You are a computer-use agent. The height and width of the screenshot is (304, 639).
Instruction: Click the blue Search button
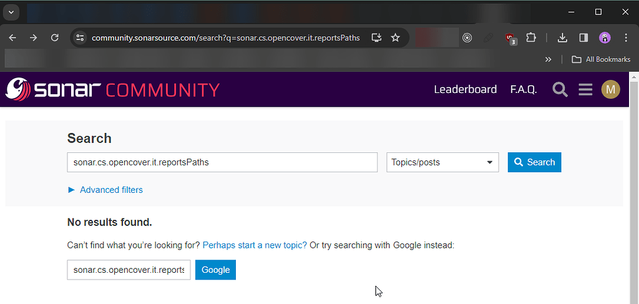point(534,162)
